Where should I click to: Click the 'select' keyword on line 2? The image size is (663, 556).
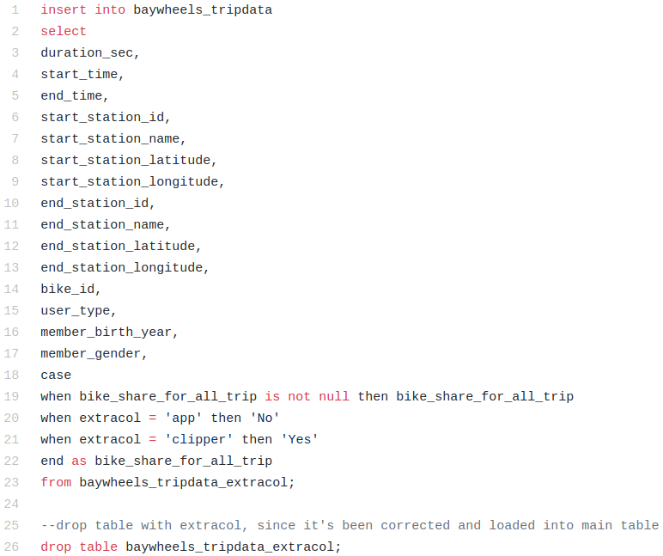(x=64, y=31)
